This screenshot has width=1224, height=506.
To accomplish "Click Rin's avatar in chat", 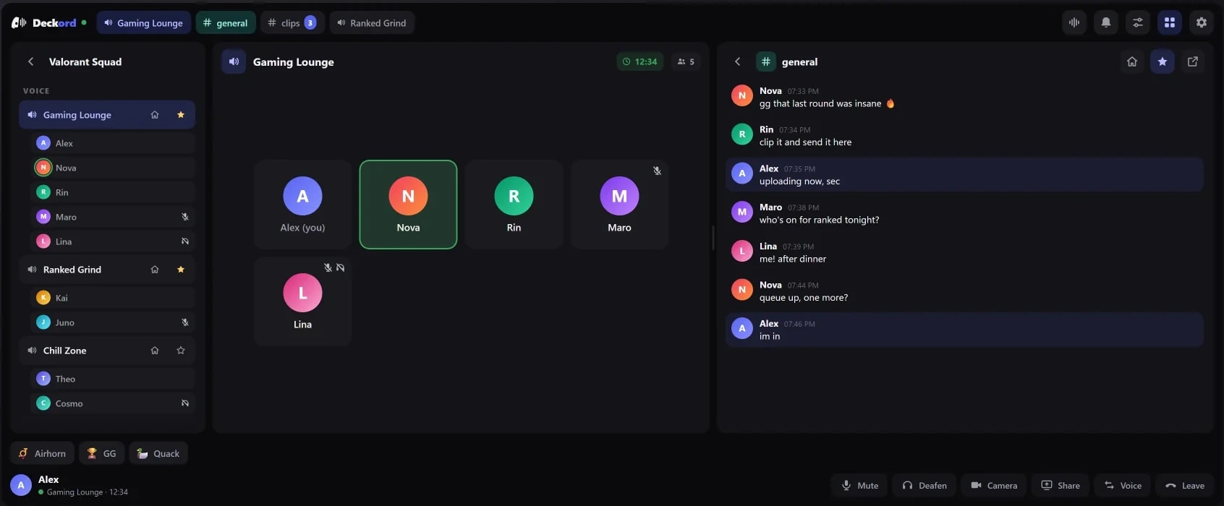I will 741,134.
